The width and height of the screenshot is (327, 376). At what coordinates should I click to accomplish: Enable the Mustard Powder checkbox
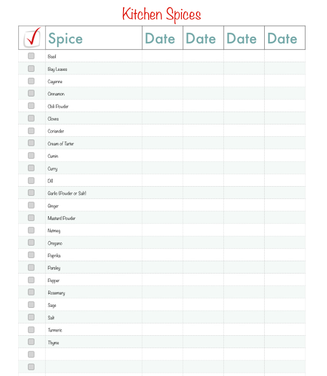click(x=31, y=218)
